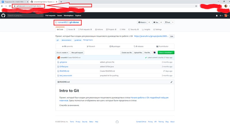View the 10 commits

(x=67, y=46)
